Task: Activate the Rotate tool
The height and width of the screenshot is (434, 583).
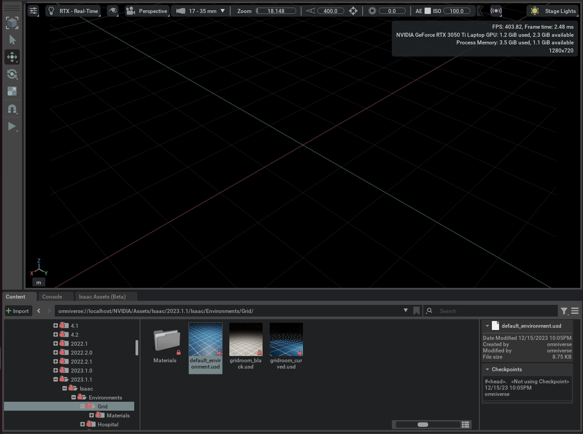Action: point(12,74)
